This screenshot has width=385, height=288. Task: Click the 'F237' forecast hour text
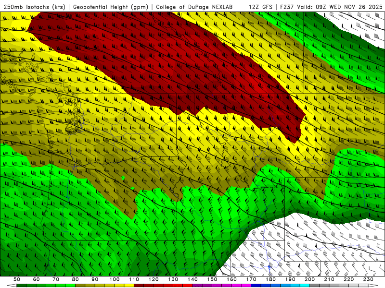[x=287, y=7]
